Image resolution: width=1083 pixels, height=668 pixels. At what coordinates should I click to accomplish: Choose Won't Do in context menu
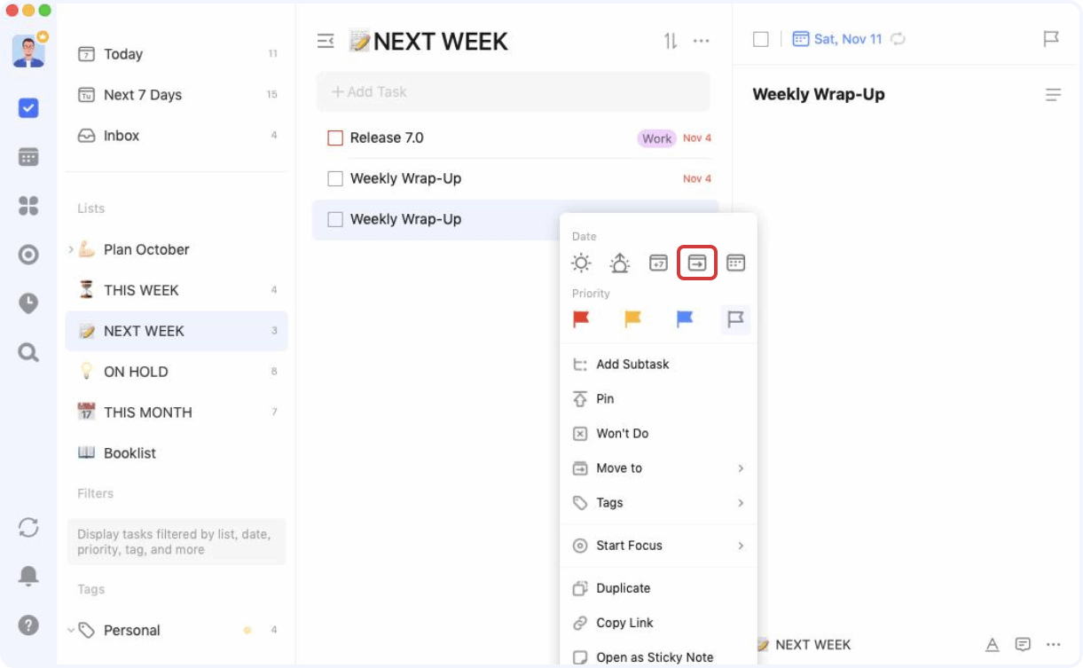click(622, 434)
